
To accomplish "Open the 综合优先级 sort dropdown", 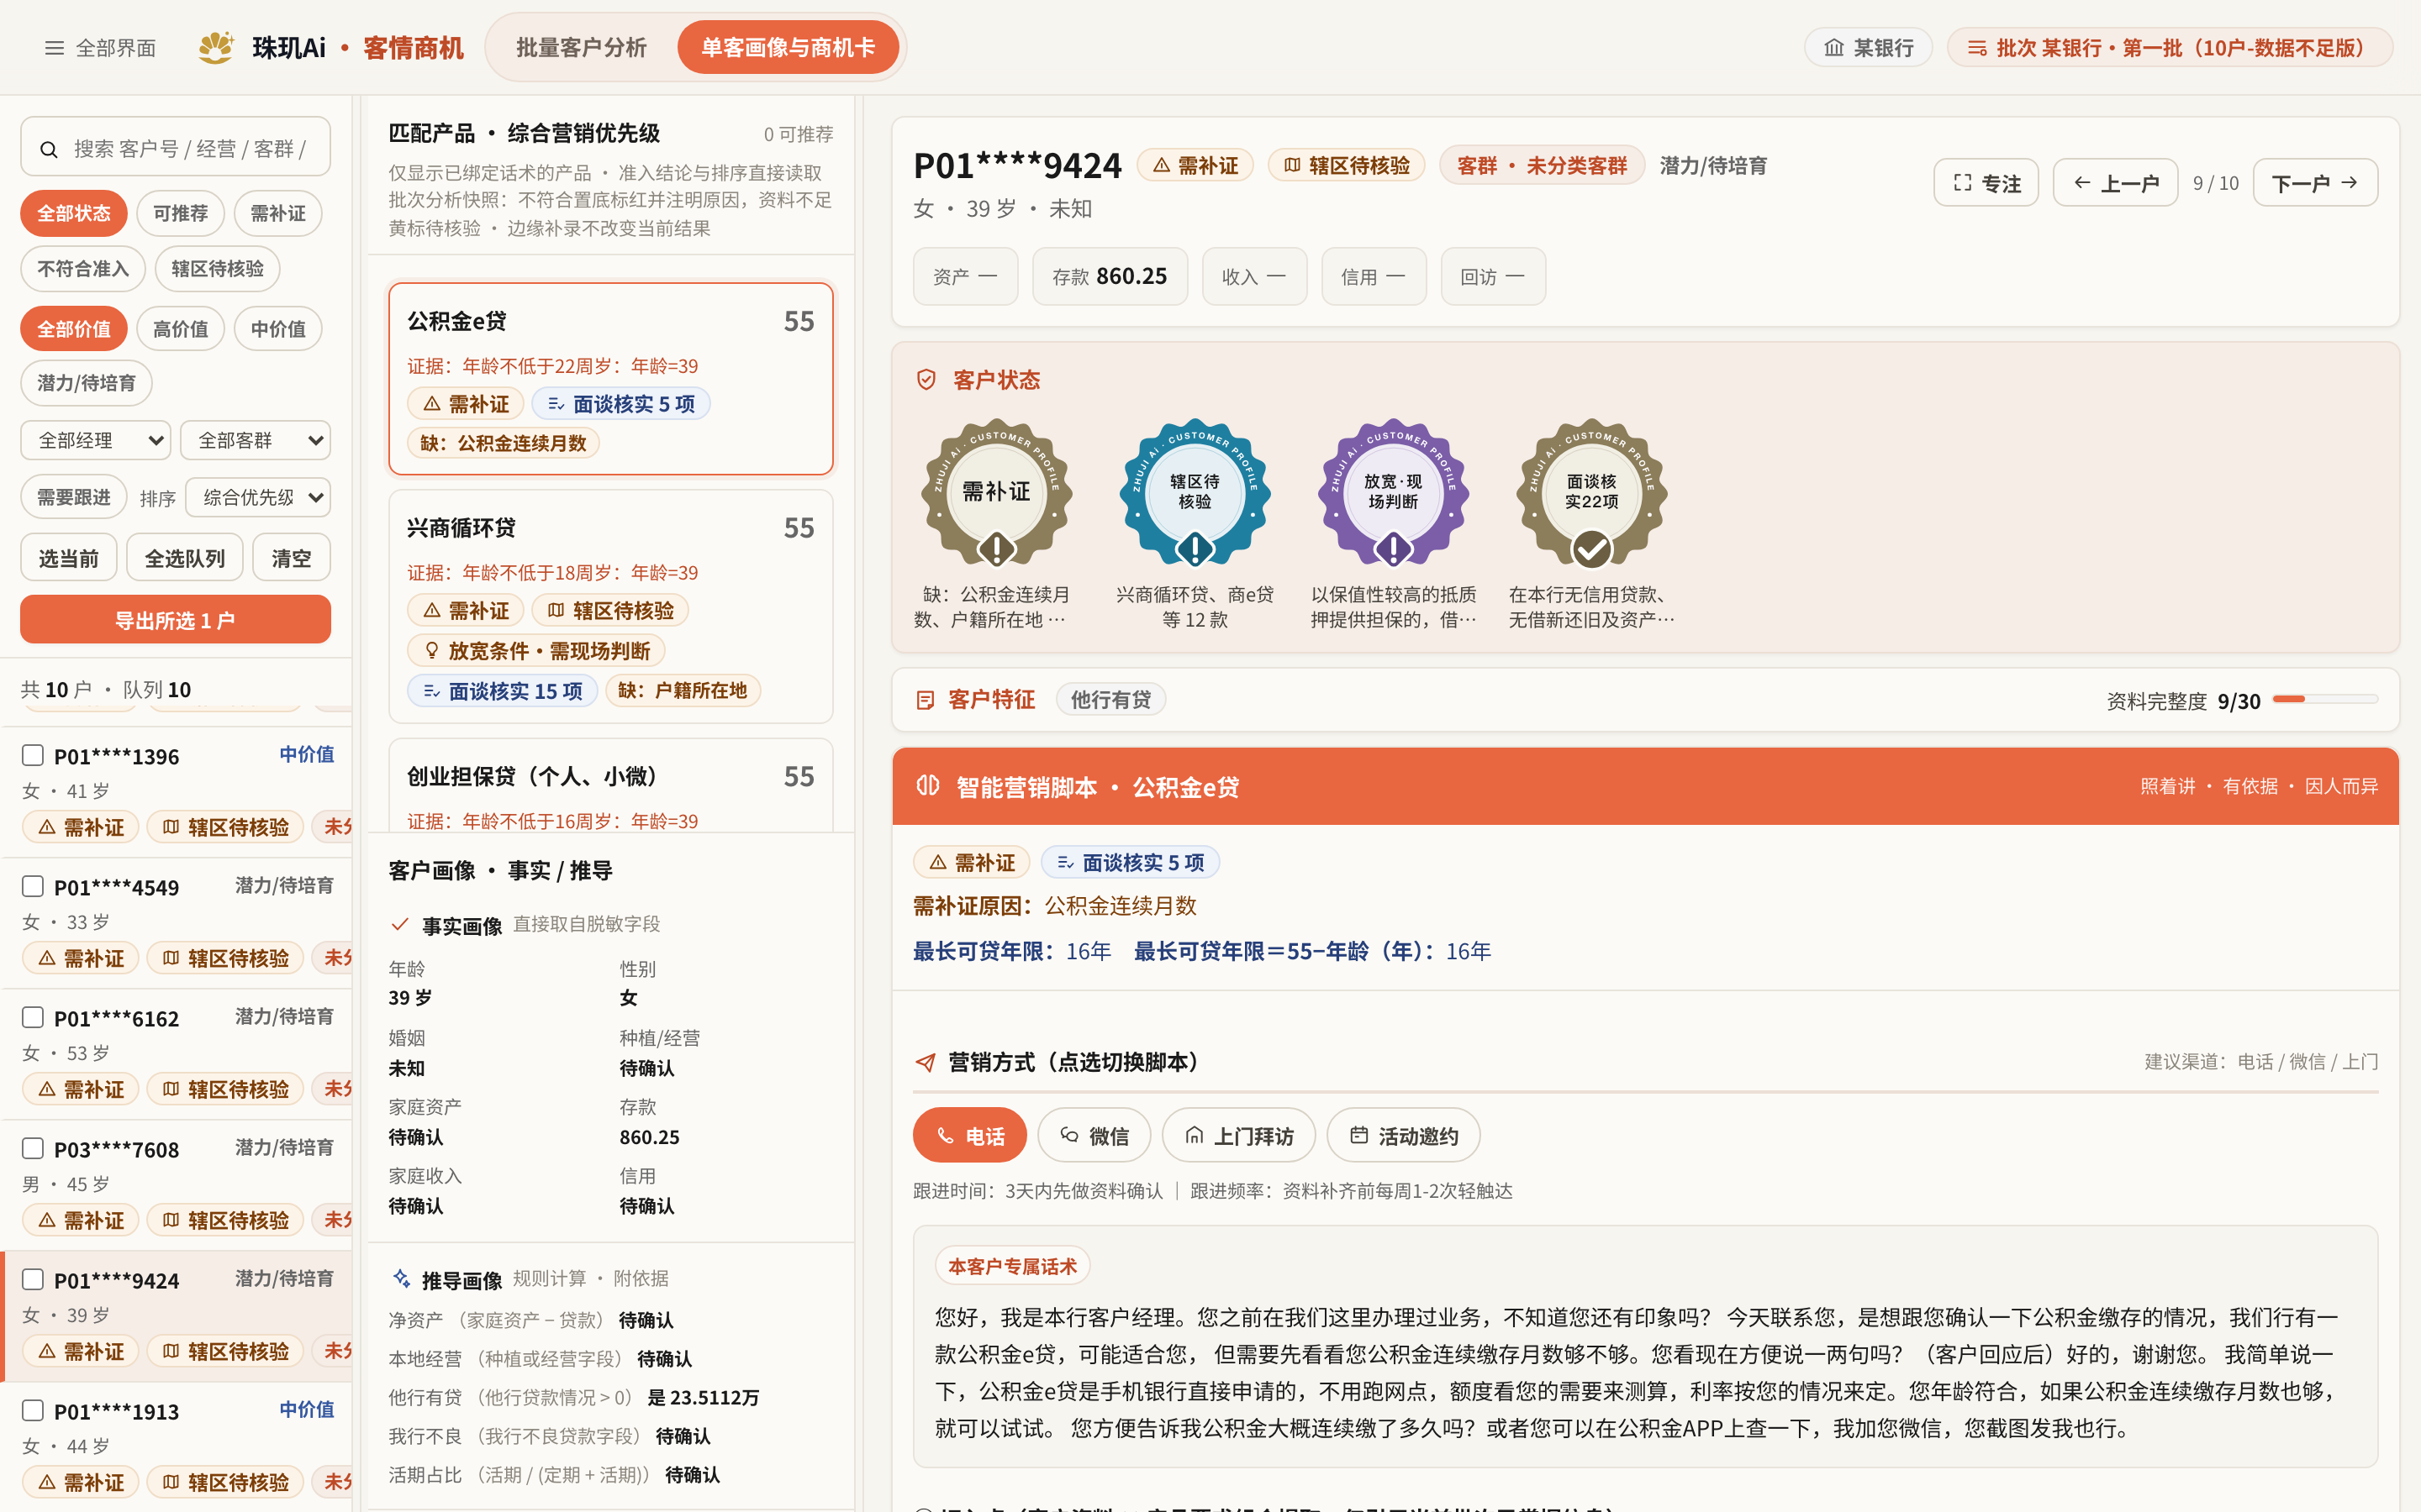I will pos(258,497).
